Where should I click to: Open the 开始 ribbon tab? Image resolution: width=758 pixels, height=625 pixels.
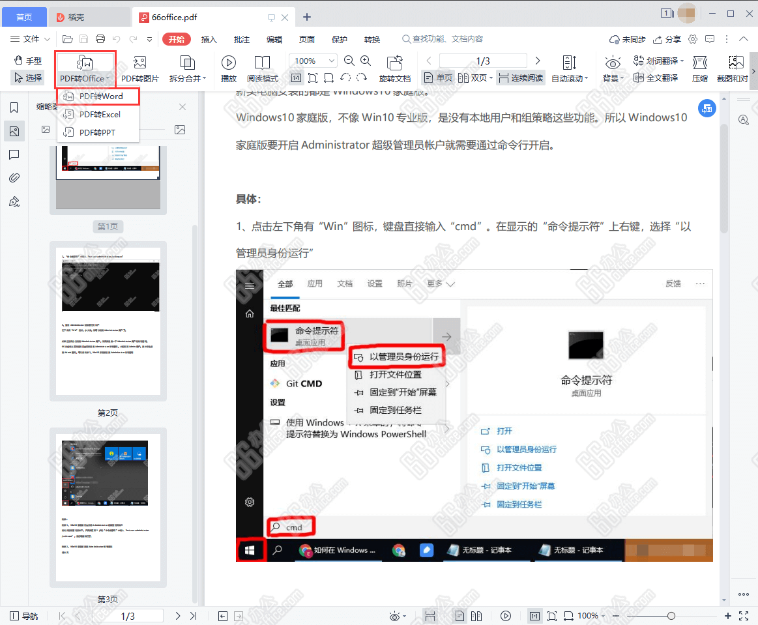click(x=177, y=39)
